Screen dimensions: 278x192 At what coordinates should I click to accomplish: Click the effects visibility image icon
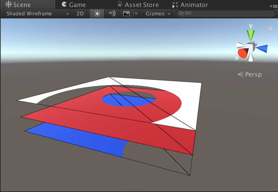[127, 13]
